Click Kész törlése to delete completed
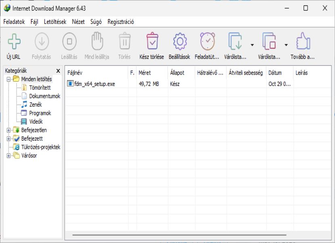The height and width of the screenshot is (243, 335). [x=152, y=46]
